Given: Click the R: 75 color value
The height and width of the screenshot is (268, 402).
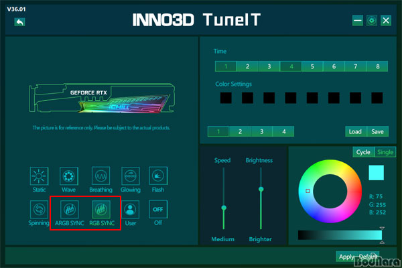Looking at the screenshot, I should coord(376,196).
